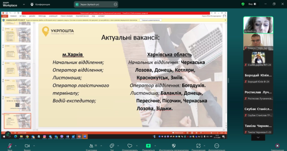The image size is (287, 151).
Task: Select slide 9 thumbnail with QR code
Action: click(x=18, y=104)
